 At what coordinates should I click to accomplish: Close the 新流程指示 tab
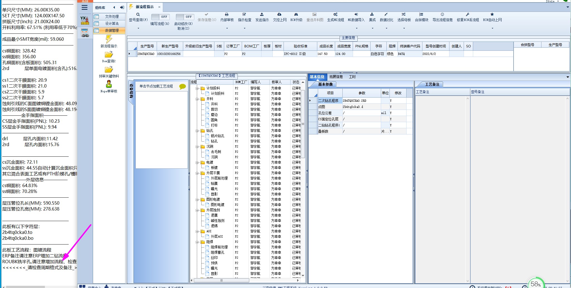click(159, 7)
